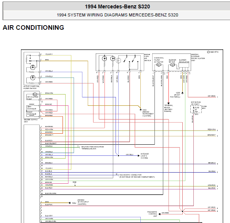The height and width of the screenshot is (223, 230).
Task: Select the 'CIRCULATION PUMP' label
Action: click(x=32, y=98)
